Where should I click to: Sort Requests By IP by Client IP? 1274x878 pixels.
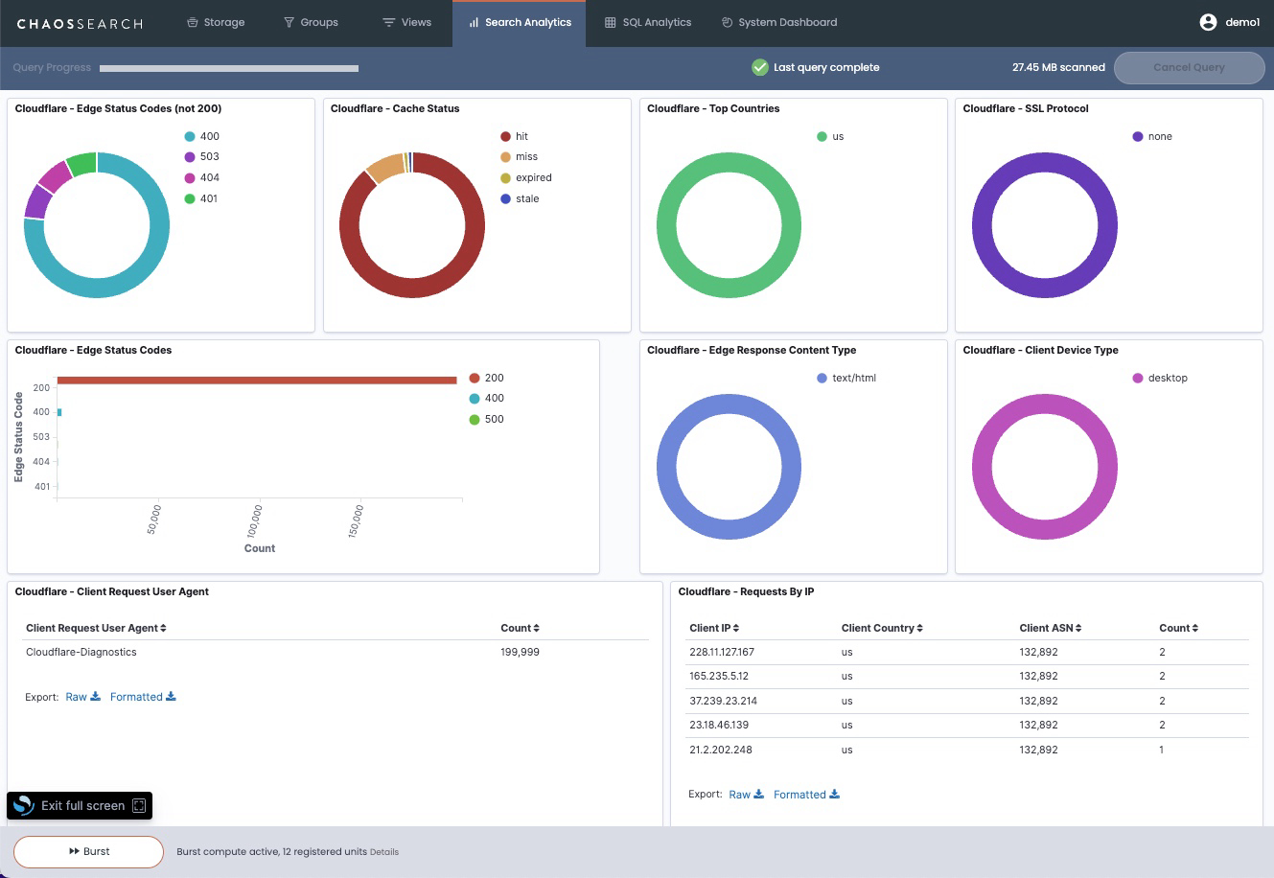[714, 628]
